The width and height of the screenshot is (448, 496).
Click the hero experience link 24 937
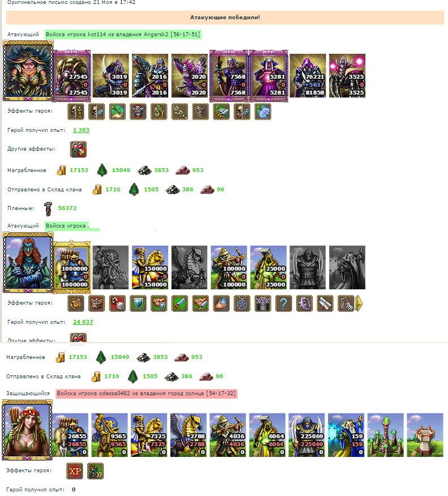83,322
